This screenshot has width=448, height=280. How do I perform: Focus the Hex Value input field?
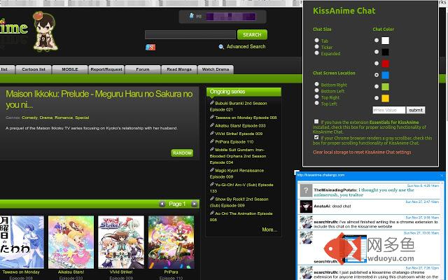(389, 110)
